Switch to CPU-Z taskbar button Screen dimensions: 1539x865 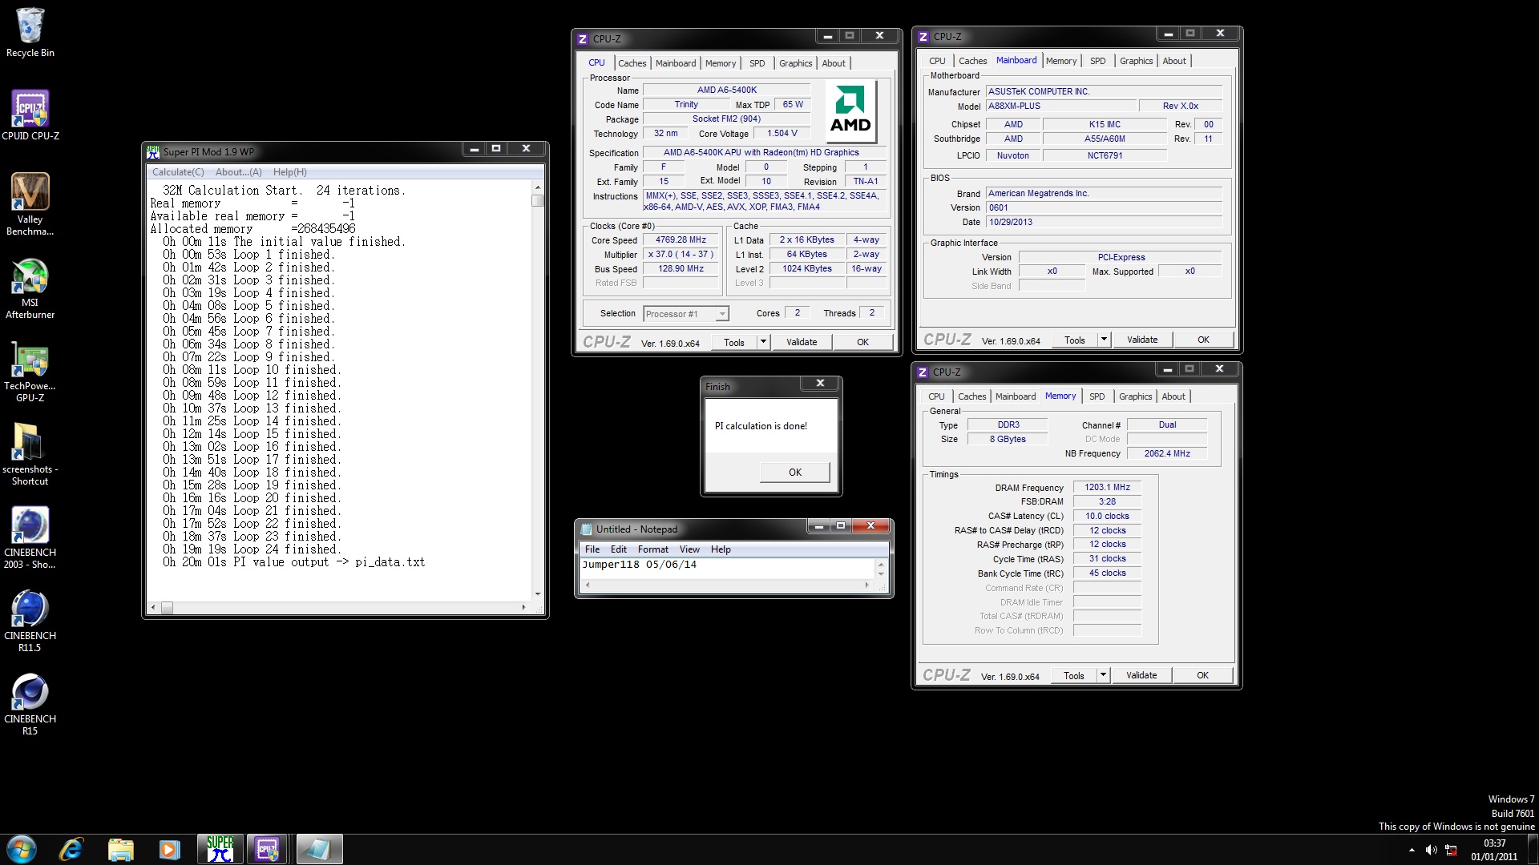coord(268,849)
